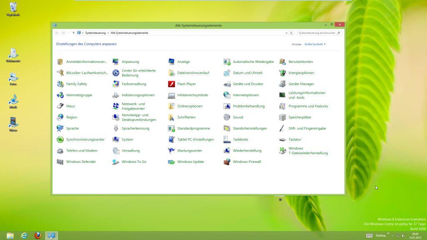
Task: Click the Windows To Go link
Action: pyautogui.click(x=134, y=162)
